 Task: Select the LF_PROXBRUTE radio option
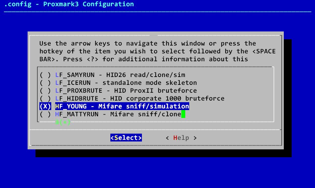point(45,90)
